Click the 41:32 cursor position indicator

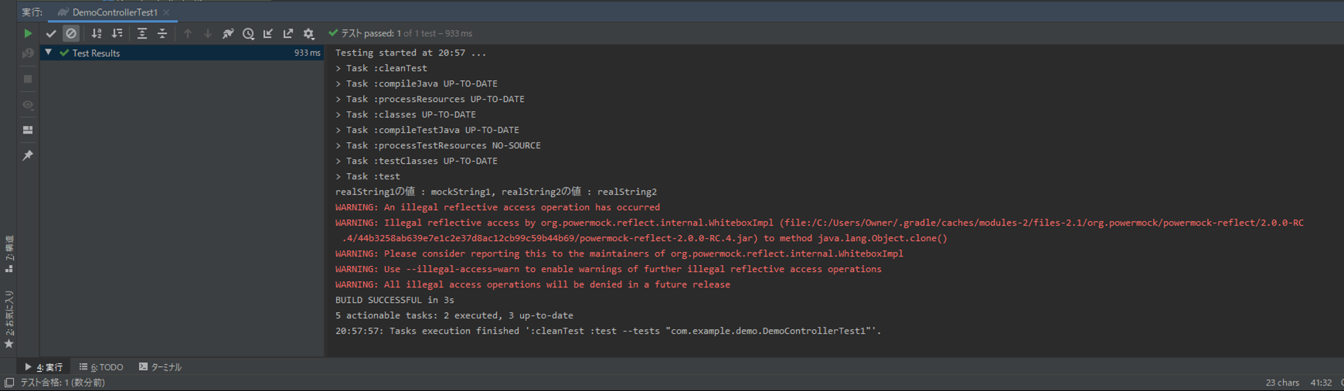pyautogui.click(x=1321, y=382)
